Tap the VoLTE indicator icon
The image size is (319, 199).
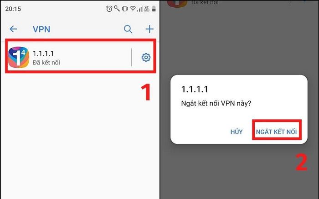tap(146, 9)
